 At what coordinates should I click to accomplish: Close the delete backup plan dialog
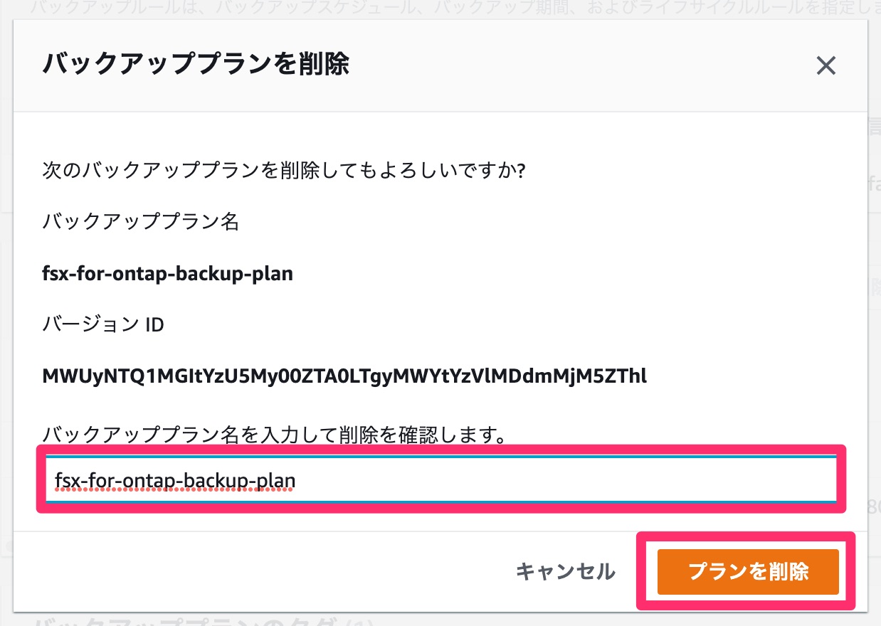[x=825, y=66]
